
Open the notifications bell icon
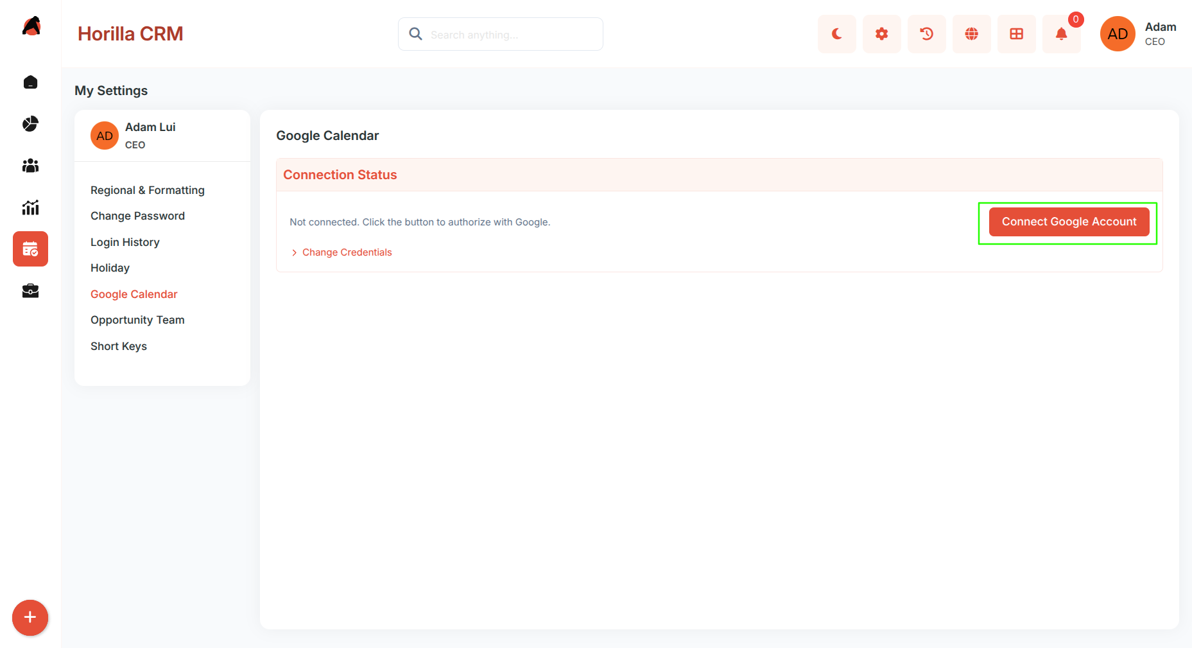click(1061, 34)
